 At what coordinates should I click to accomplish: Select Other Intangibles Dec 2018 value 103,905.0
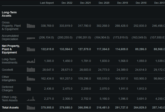click(x=140, y=79)
